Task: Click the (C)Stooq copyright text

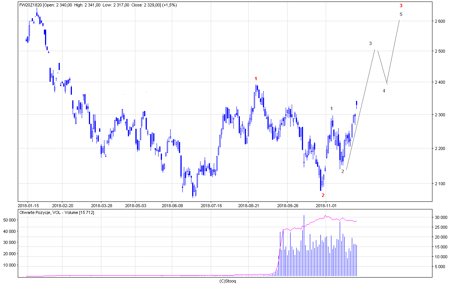Action: [228, 281]
